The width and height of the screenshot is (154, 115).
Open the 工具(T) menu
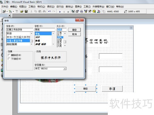tap(87, 7)
